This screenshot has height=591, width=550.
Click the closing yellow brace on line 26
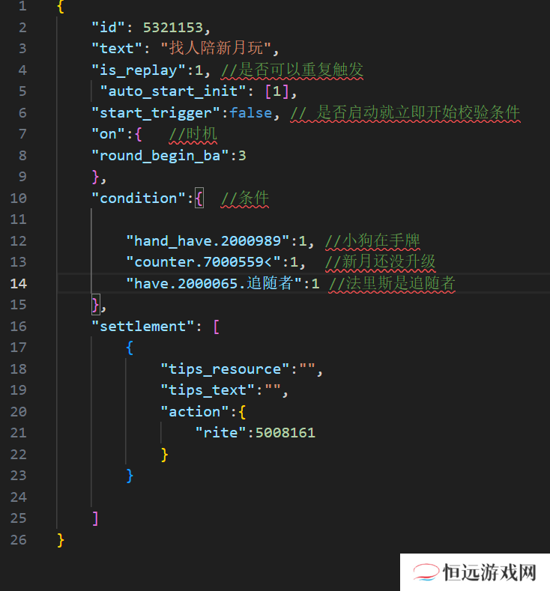click(x=61, y=540)
